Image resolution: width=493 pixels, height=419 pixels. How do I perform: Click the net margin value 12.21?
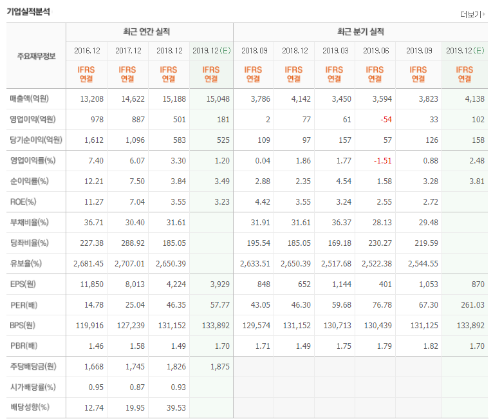click(x=94, y=182)
